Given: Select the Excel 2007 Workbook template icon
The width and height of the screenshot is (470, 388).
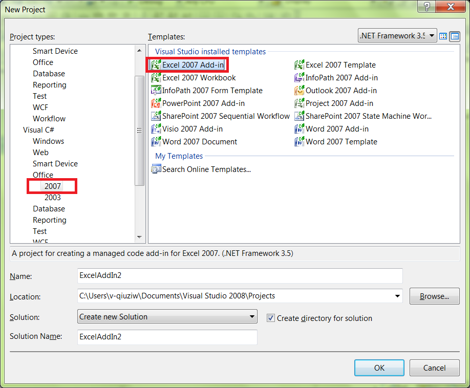Looking at the screenshot, I should tap(156, 78).
